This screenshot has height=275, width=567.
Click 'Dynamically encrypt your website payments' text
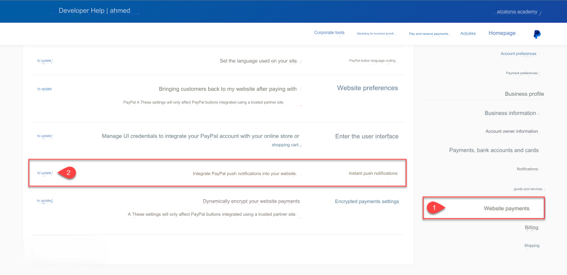click(x=251, y=201)
